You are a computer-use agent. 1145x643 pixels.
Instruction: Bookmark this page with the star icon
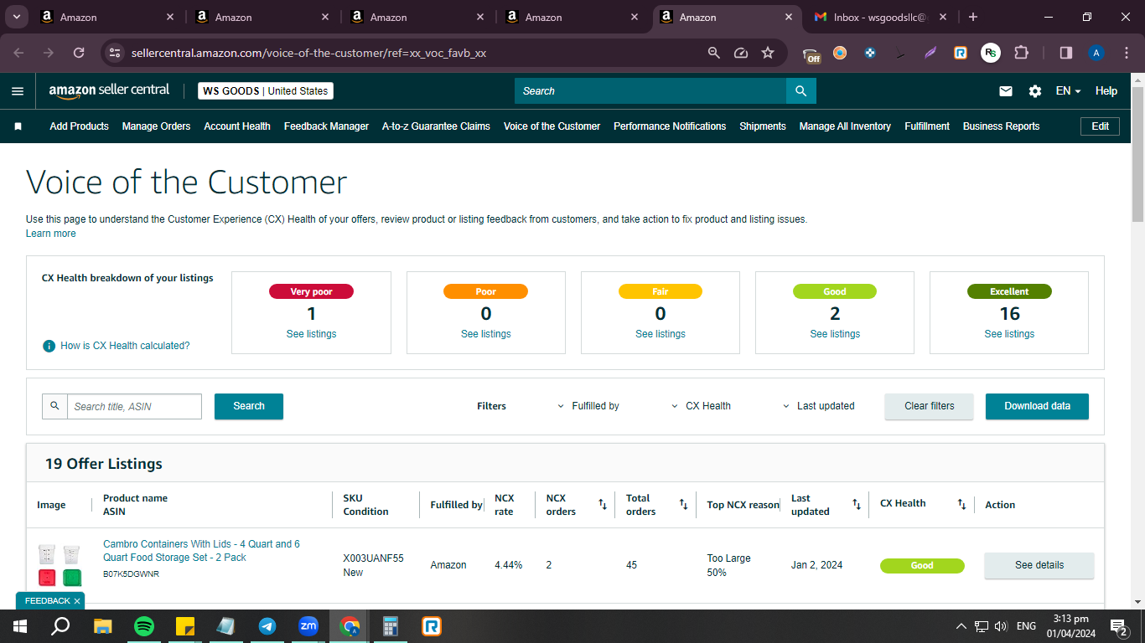pos(768,53)
